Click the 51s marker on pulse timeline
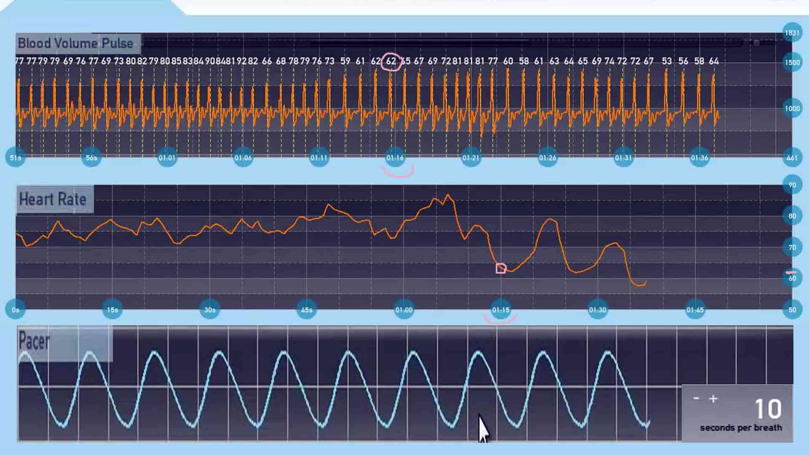 pos(16,158)
